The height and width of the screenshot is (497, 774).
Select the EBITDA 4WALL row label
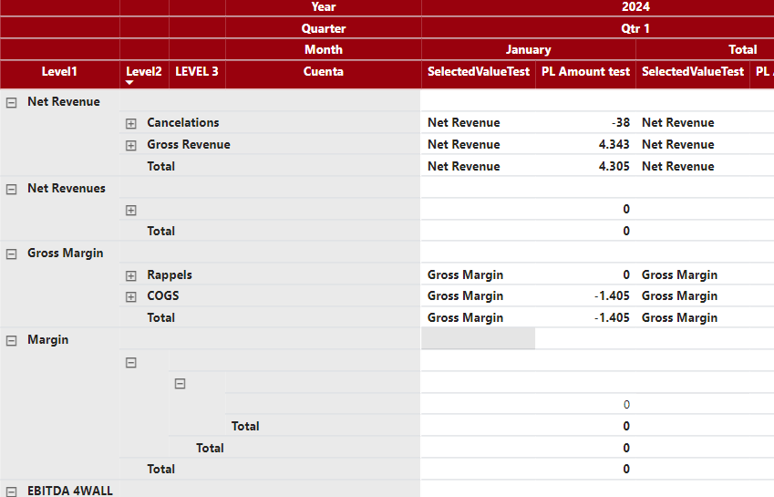point(70,491)
